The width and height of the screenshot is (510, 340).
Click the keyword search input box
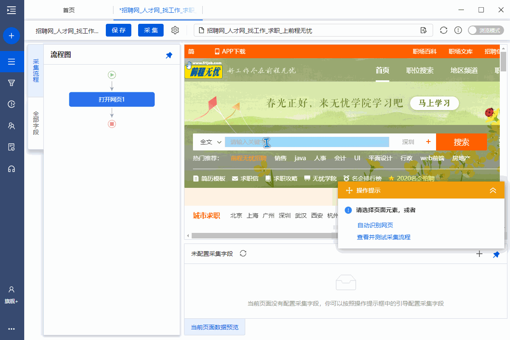click(307, 142)
